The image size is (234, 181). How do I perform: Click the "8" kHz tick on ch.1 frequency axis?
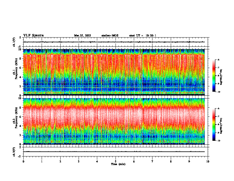20,59
